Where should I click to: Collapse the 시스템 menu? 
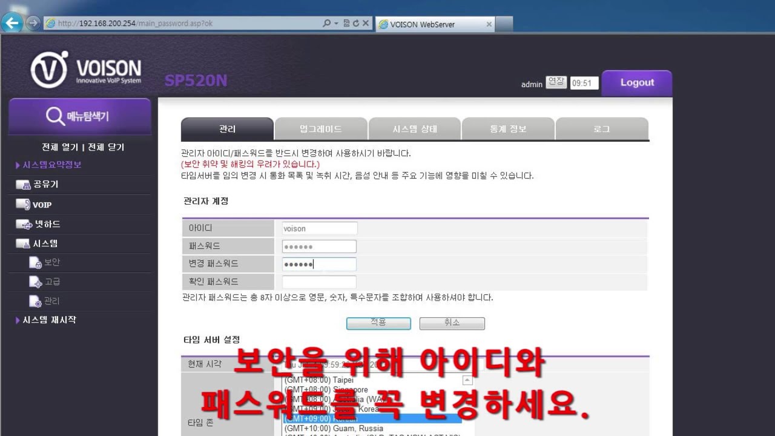(46, 243)
